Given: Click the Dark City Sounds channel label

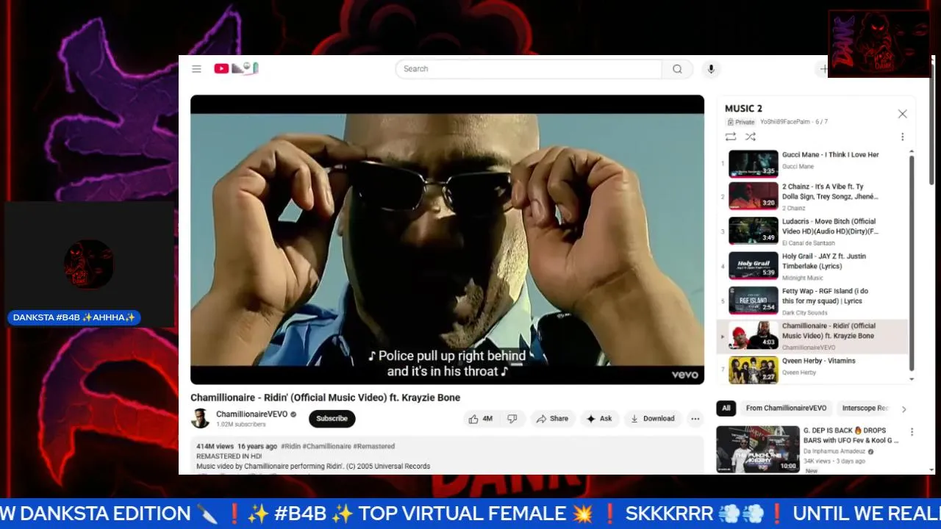Looking at the screenshot, I should pos(804,313).
